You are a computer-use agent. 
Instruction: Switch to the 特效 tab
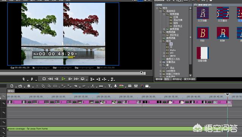tap(167, 79)
